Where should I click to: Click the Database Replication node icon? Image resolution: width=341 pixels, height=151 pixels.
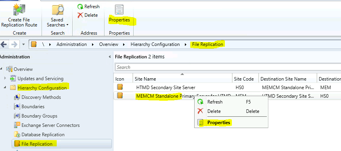click(17, 134)
